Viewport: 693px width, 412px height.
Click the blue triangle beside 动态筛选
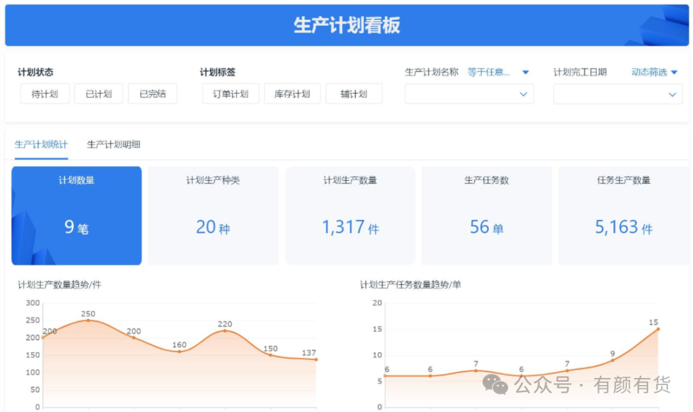[674, 73]
